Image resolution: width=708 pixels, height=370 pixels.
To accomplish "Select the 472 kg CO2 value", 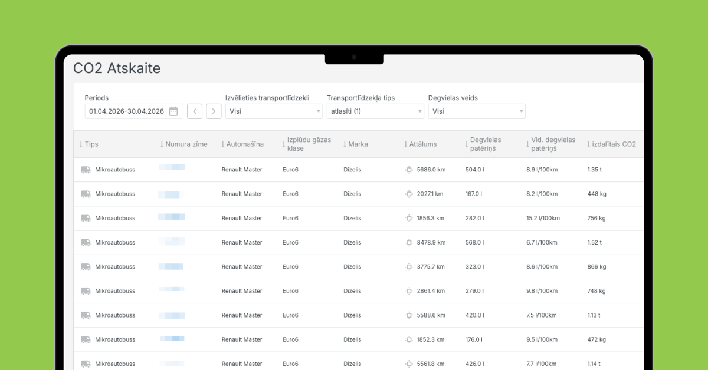I will tap(596, 339).
